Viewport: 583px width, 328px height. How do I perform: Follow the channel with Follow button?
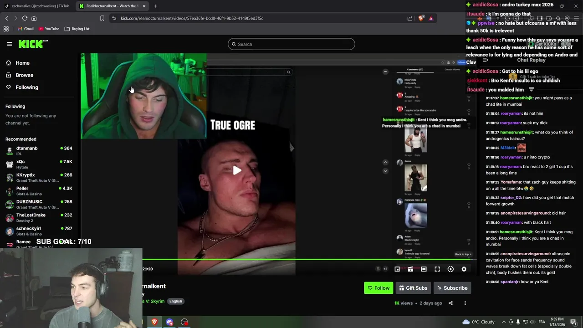pyautogui.click(x=378, y=288)
